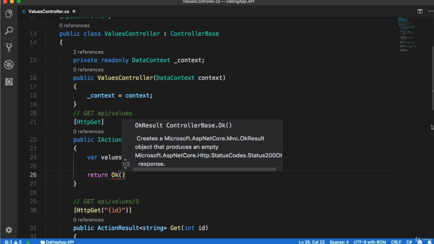Change language mode via C#
The width and height of the screenshot is (434, 244).
[409, 242]
